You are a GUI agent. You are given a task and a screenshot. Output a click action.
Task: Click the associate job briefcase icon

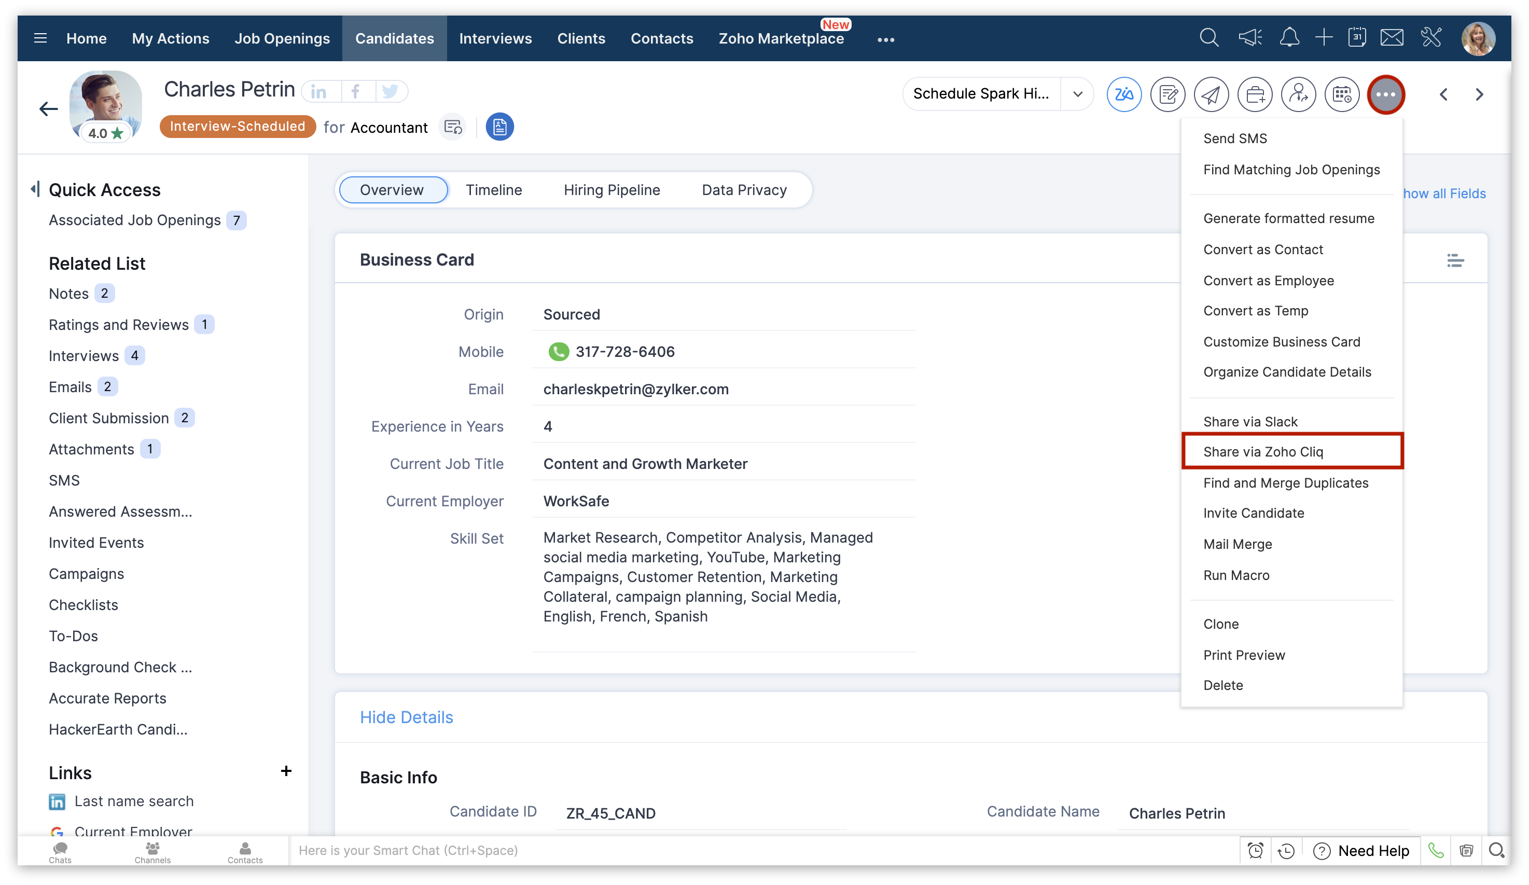click(x=1255, y=94)
